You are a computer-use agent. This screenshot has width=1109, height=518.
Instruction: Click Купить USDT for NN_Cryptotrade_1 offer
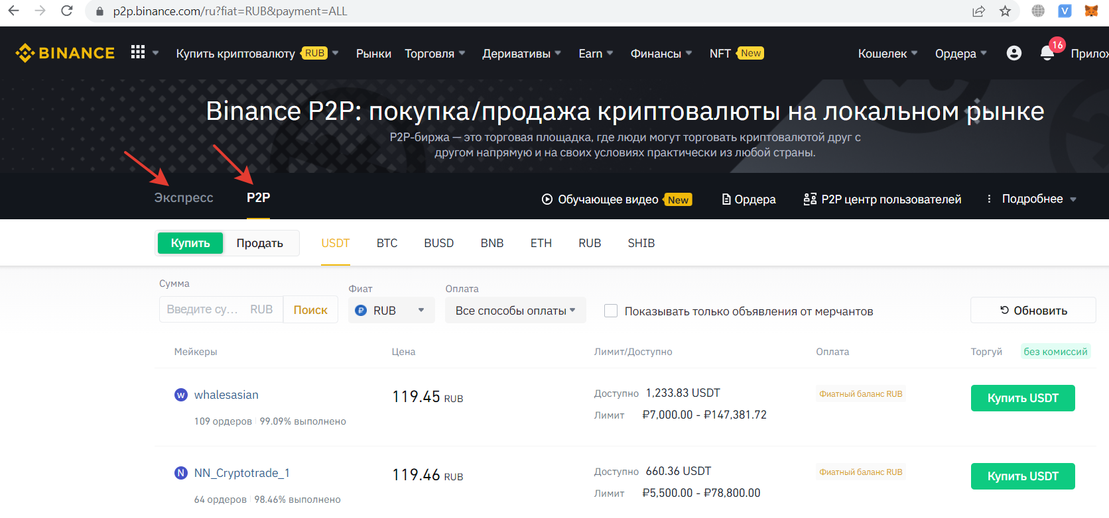click(1023, 476)
